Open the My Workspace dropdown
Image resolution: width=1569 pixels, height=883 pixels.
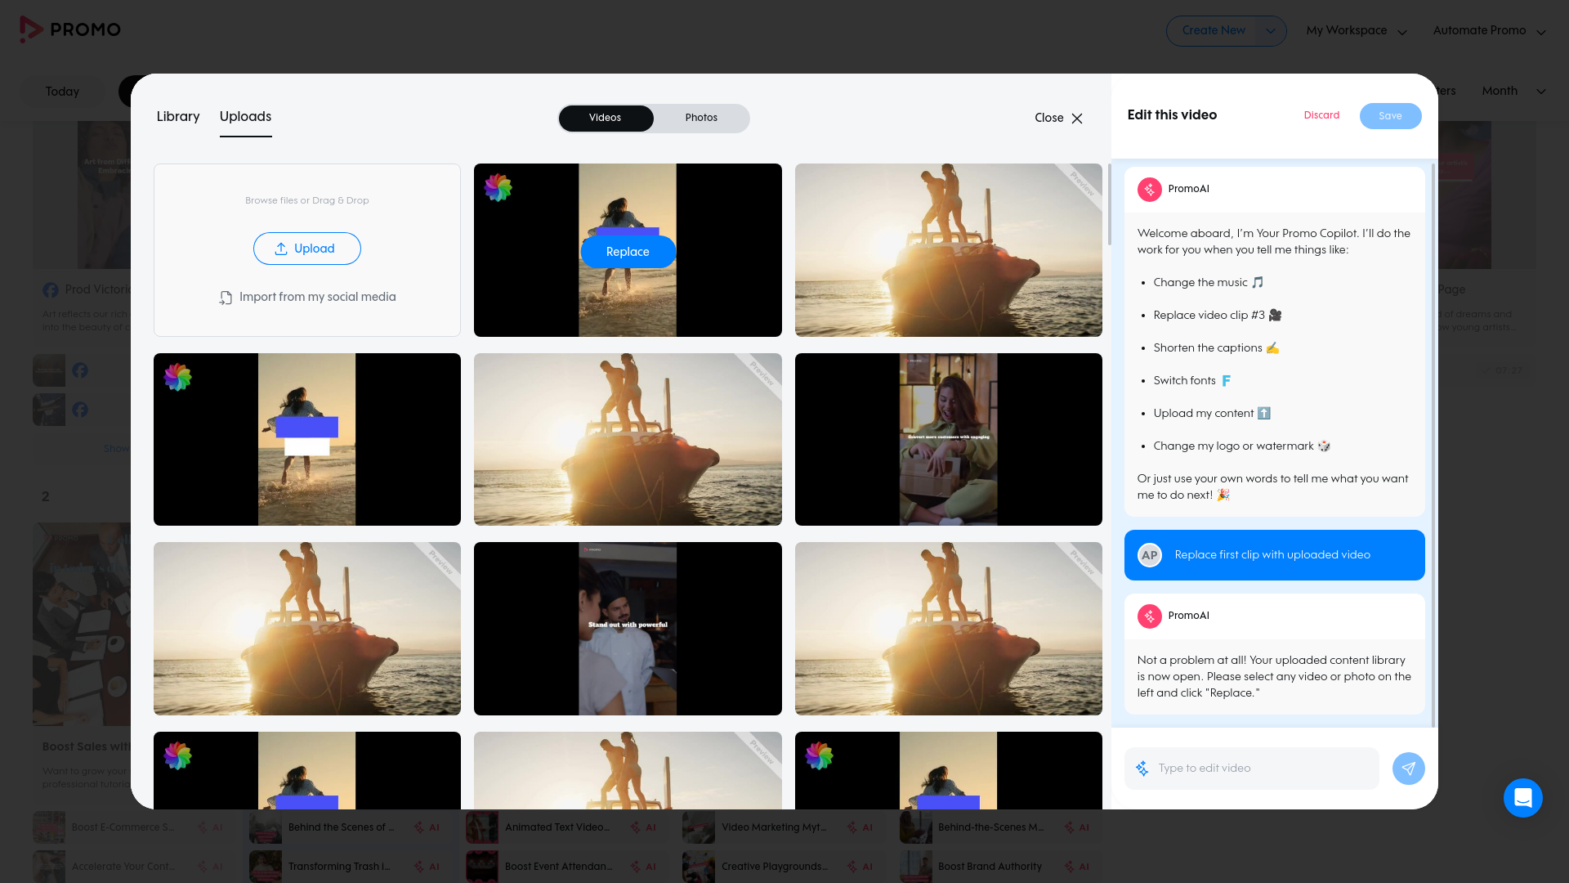(x=1356, y=31)
